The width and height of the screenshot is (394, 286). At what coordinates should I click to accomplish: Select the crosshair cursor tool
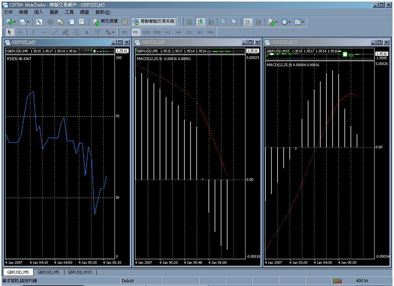[x=21, y=32]
